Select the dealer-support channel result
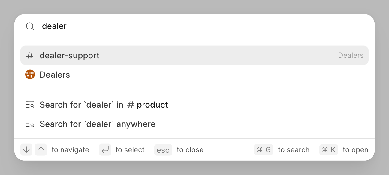This screenshot has height=175, width=389. [194, 55]
